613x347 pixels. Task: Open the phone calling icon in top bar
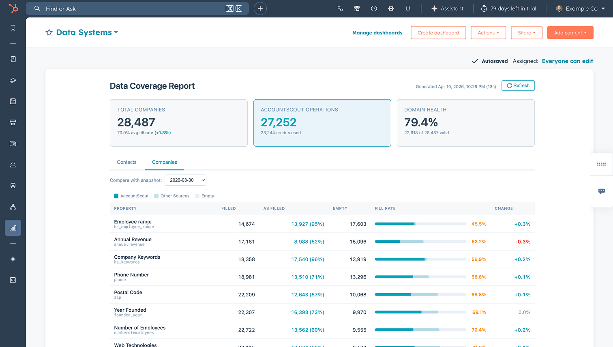pyautogui.click(x=340, y=8)
